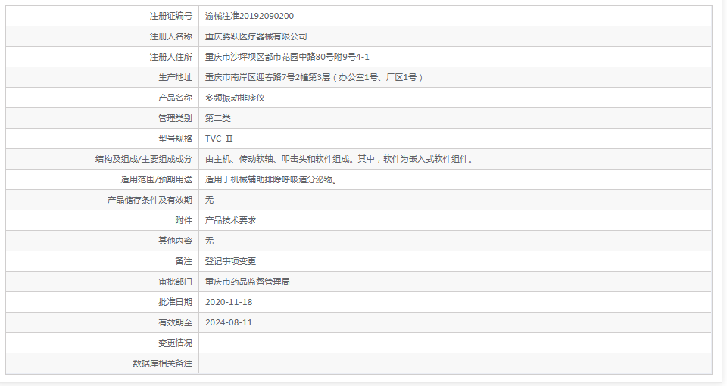Click the label 注册人住所
Viewport: 727px width, 386px height.
pyautogui.click(x=170, y=57)
